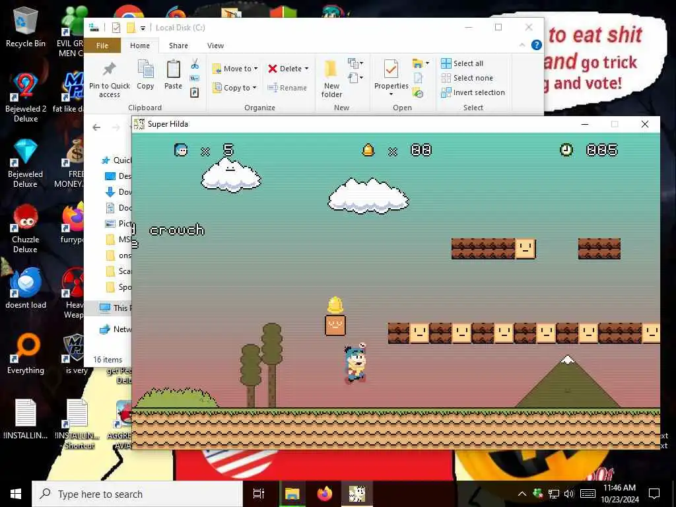Click the Copy path icon in Clipboard group

point(195,78)
